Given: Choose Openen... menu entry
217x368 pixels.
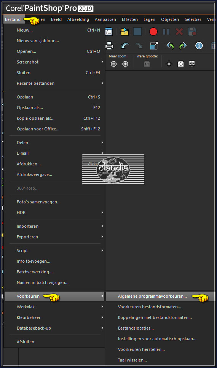Looking at the screenshot, I should click(55, 51).
